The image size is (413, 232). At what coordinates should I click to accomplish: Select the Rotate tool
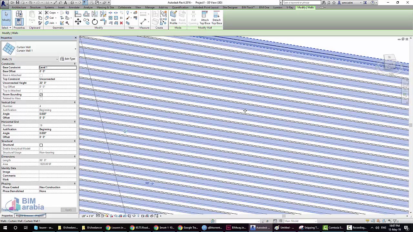click(95, 22)
